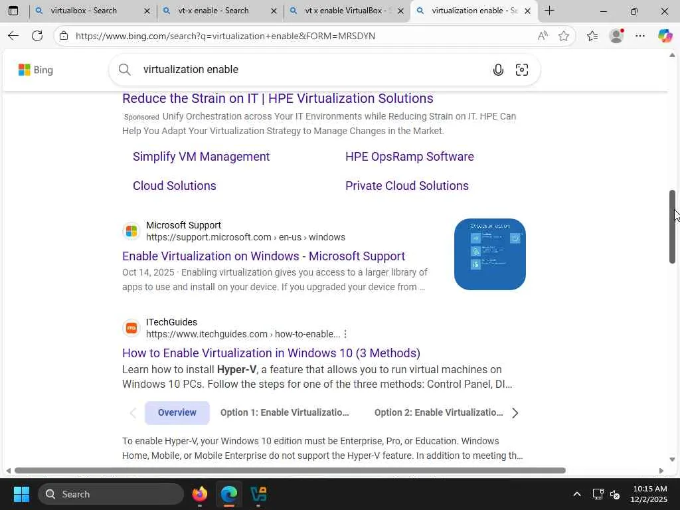Open the clock and date panel

click(649, 494)
